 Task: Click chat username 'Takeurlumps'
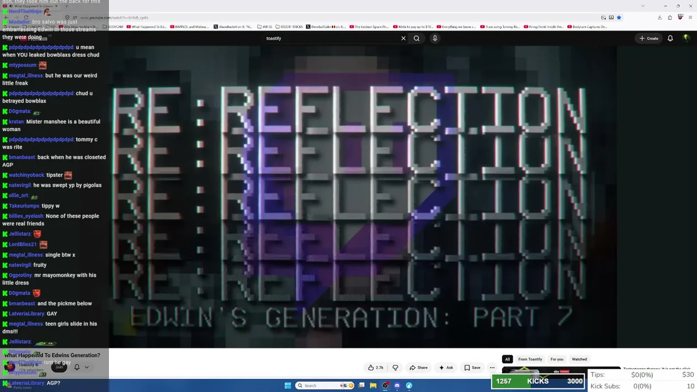[x=24, y=206]
